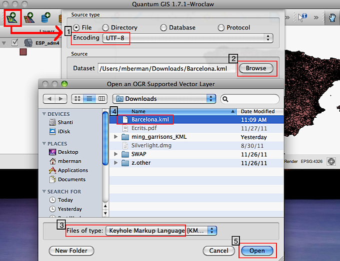Go forward in the file dialog
The height and width of the screenshot is (261, 340).
60,99
